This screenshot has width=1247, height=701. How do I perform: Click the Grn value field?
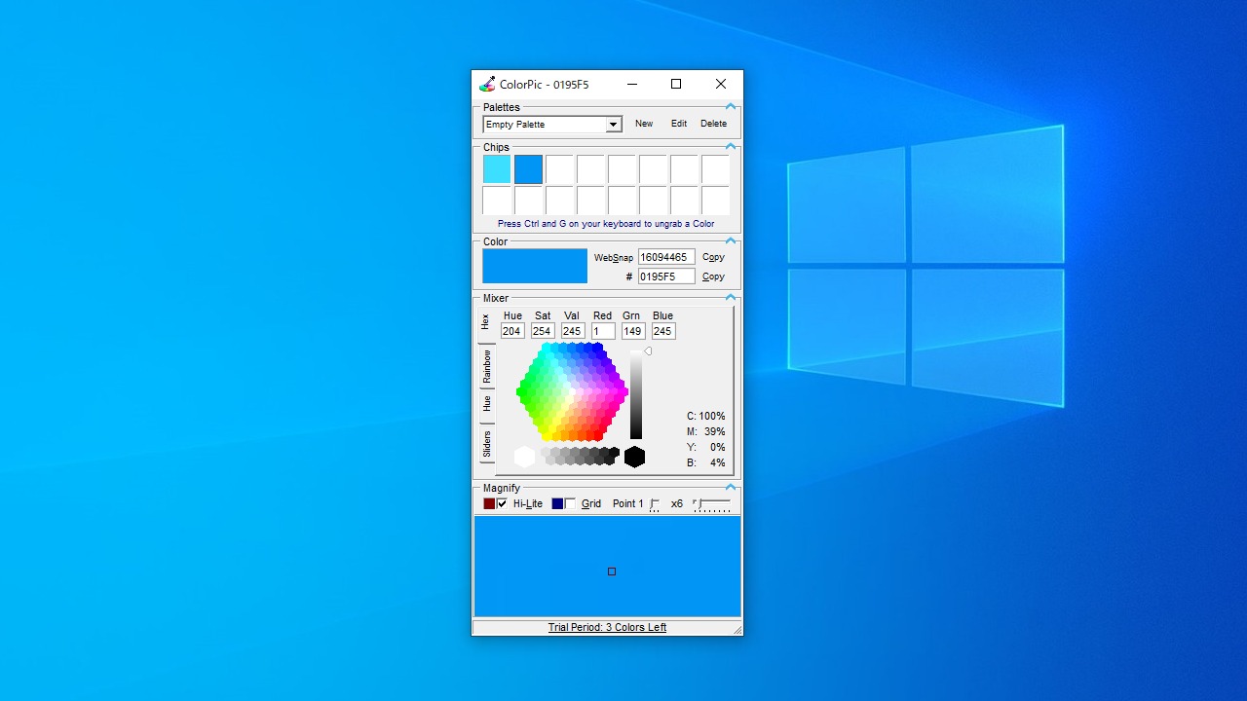point(633,331)
